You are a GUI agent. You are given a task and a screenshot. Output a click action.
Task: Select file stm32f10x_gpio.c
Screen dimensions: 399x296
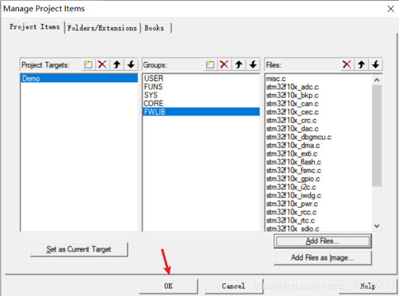[319, 179]
